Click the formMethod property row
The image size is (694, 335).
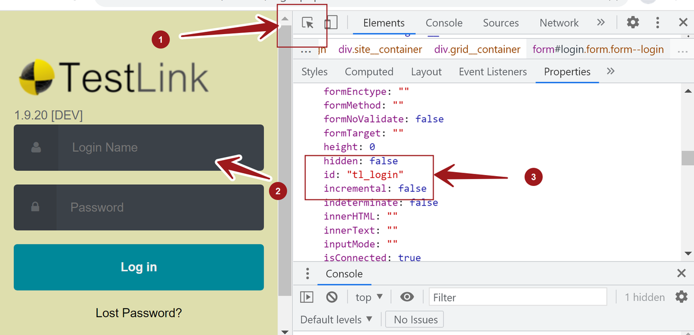pyautogui.click(x=364, y=105)
